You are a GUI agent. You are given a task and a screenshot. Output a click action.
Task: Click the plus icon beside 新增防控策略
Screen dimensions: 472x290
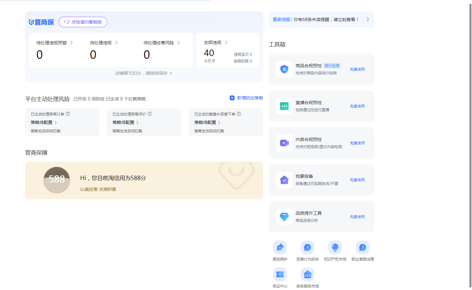[x=232, y=98]
